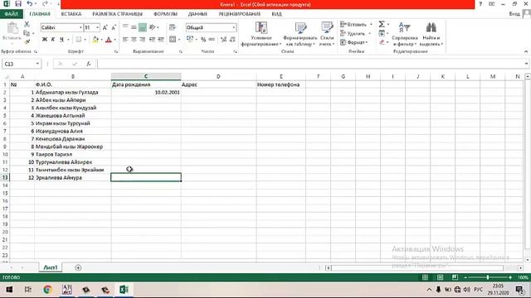This screenshot has width=531, height=298.
Task: Increase font size
Action: click(x=105, y=27)
